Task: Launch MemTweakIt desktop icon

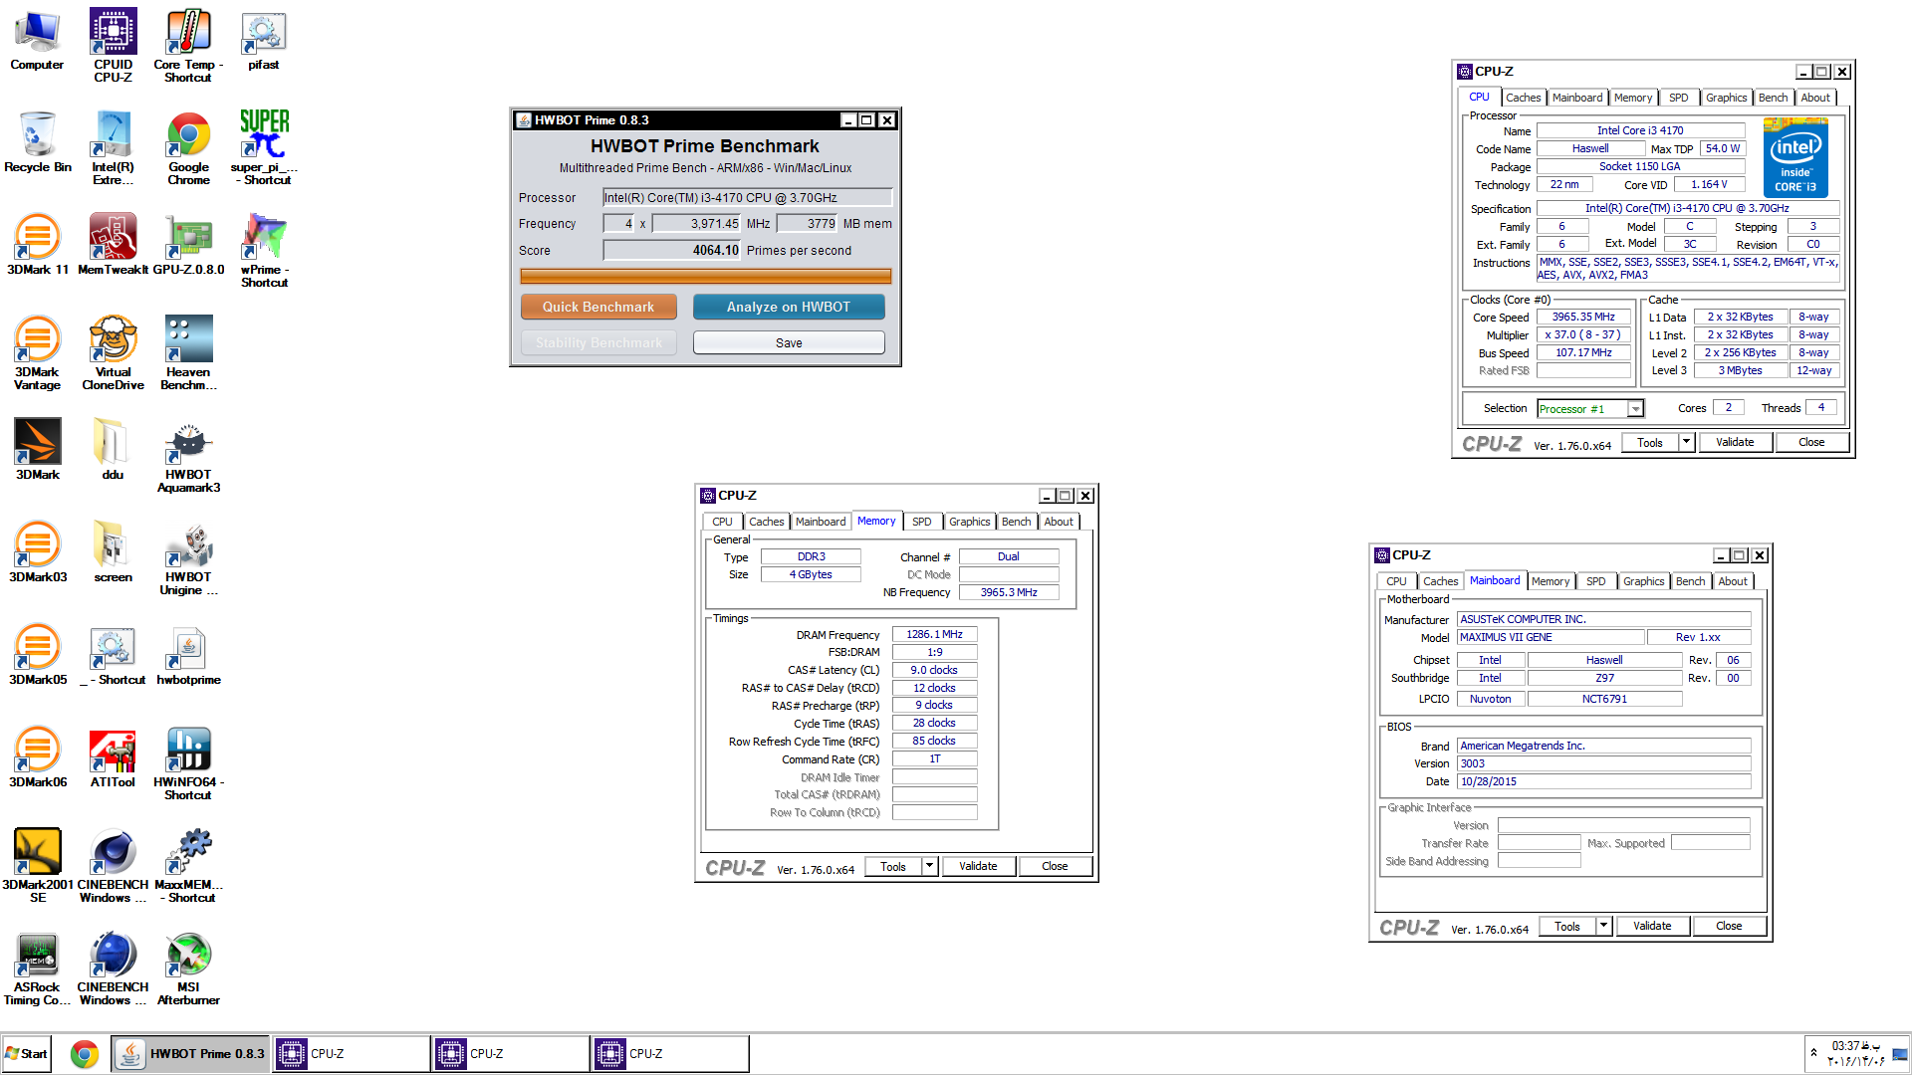Action: (x=113, y=245)
